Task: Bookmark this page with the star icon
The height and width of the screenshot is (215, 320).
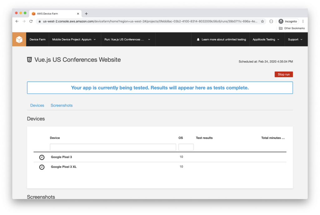Action: [262, 21]
